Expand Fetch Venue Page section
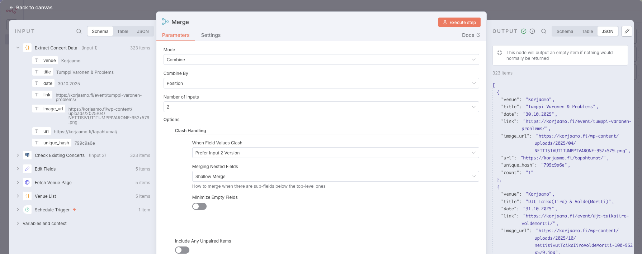The width and height of the screenshot is (642, 254). tap(18, 182)
